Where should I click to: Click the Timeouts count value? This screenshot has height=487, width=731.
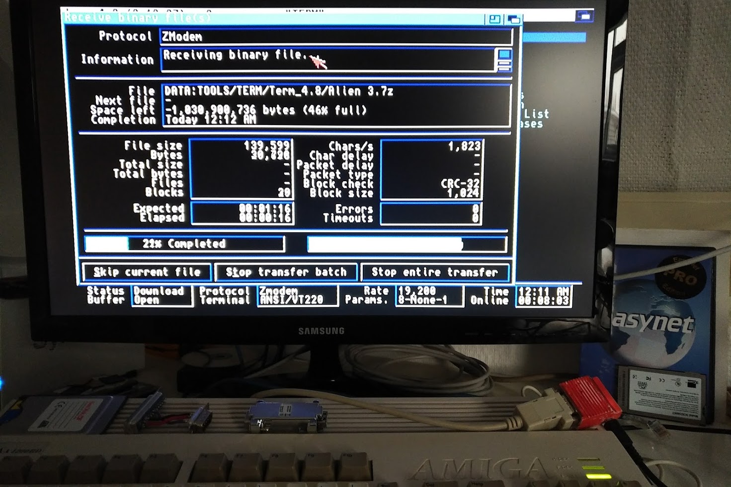(476, 218)
